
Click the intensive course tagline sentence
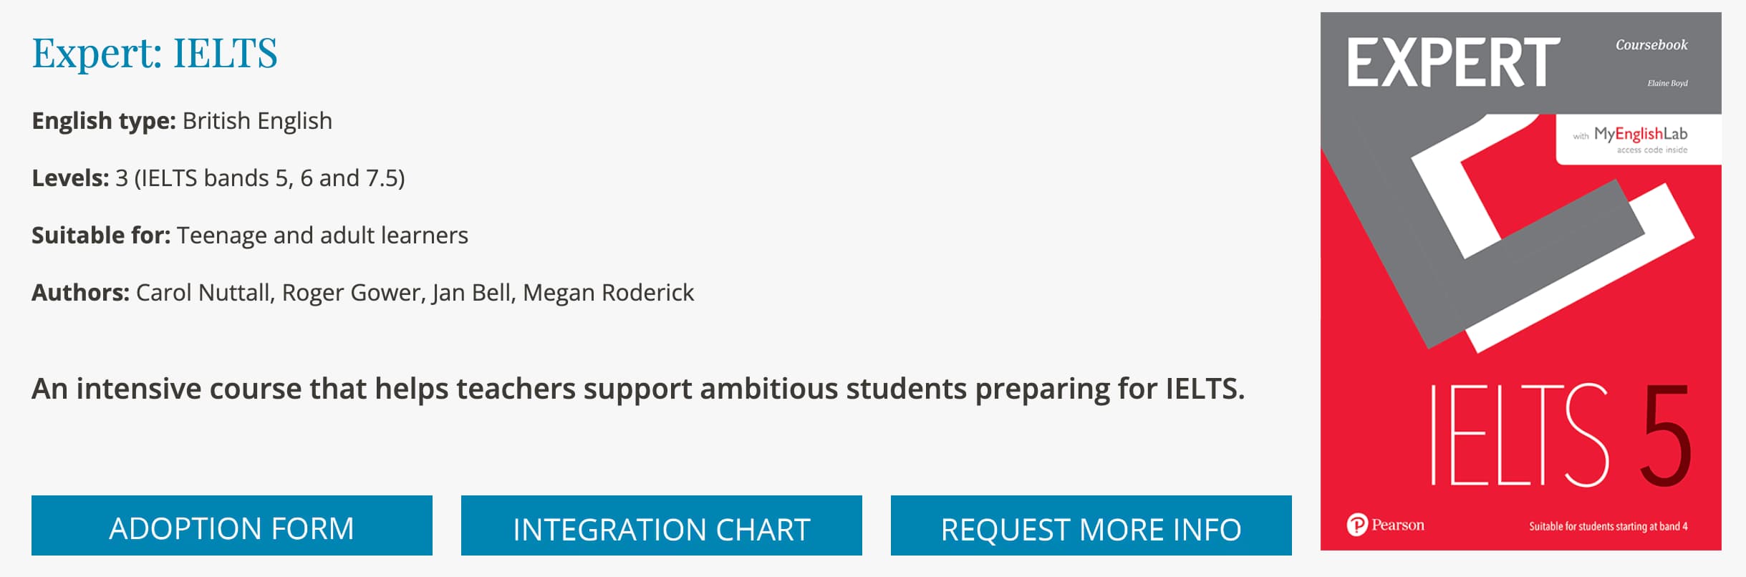(637, 389)
